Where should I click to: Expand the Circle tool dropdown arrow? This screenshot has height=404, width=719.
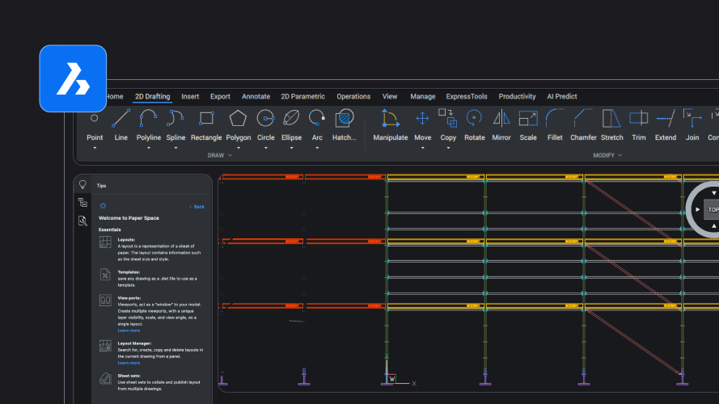point(265,148)
